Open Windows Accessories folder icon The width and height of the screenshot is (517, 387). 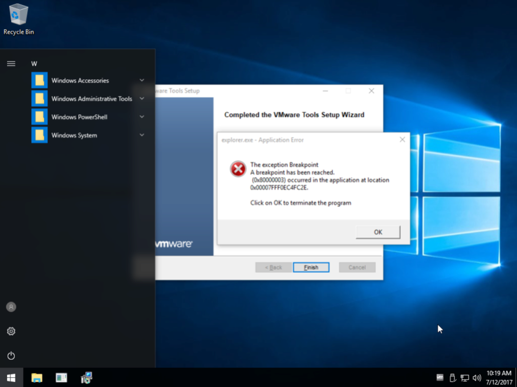tap(39, 80)
